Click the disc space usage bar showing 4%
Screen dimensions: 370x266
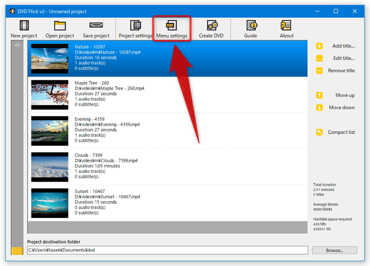pos(17,148)
